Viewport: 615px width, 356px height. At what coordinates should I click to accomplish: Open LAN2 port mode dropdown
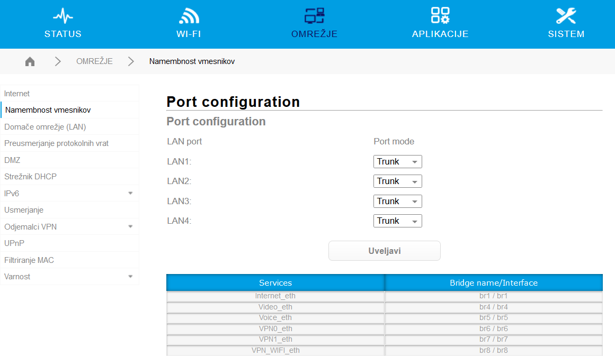(397, 181)
